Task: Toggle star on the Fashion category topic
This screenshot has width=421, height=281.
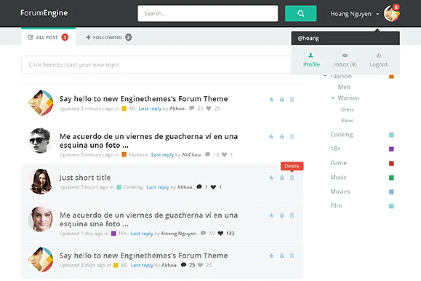Action: click(x=272, y=137)
